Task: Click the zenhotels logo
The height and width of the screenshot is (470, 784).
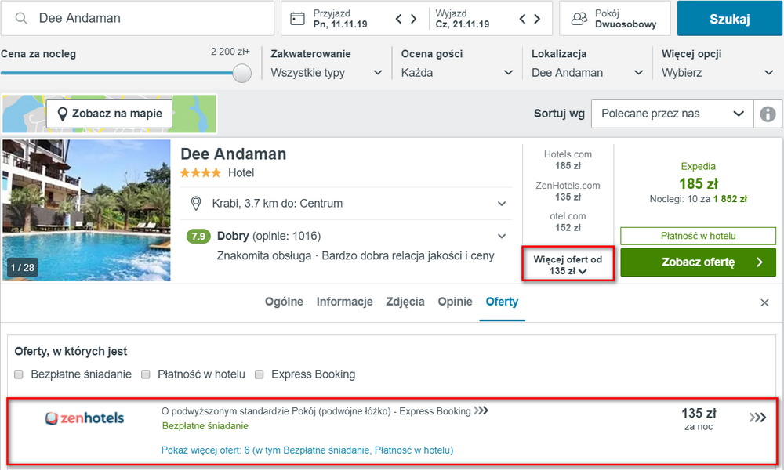Action: click(x=85, y=418)
